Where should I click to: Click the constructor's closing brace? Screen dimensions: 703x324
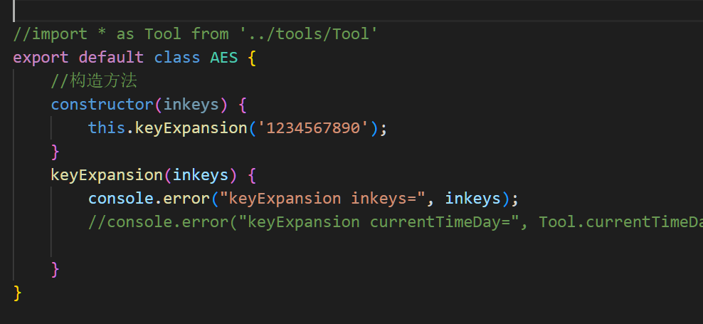[x=55, y=151]
